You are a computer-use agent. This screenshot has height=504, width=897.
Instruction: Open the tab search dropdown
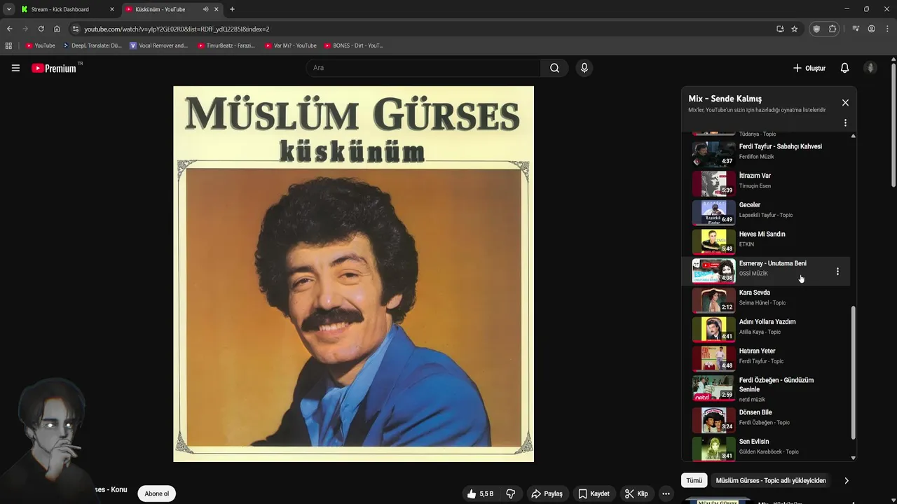pos(8,9)
